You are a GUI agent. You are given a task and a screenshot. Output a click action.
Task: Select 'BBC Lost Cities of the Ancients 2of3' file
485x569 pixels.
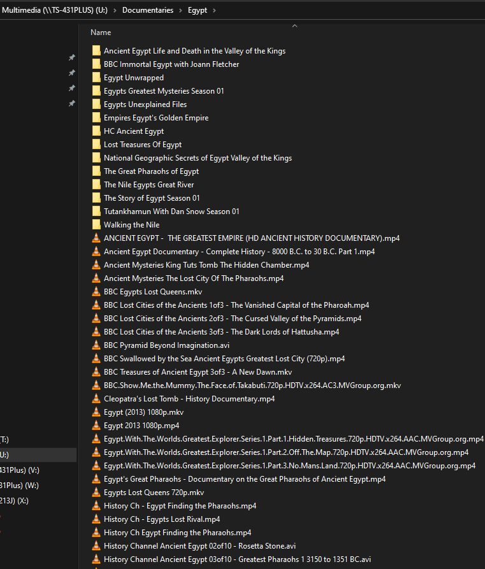point(233,318)
